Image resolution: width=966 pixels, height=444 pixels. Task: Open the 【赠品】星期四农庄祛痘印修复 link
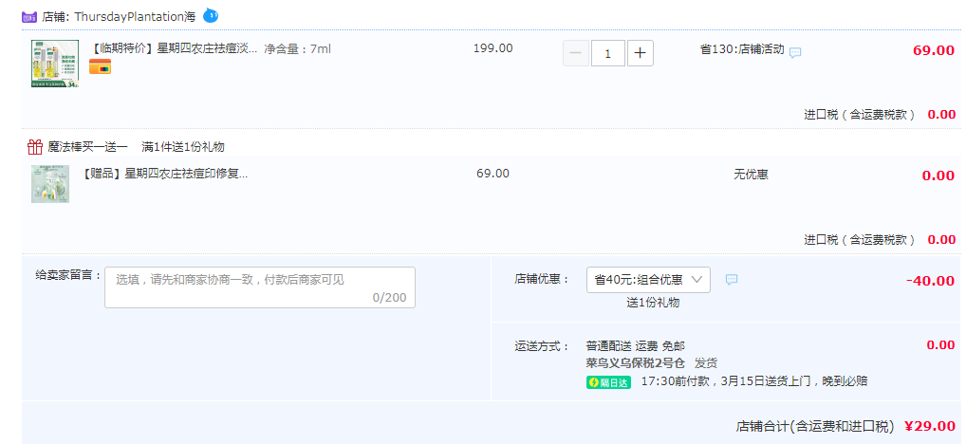[164, 175]
